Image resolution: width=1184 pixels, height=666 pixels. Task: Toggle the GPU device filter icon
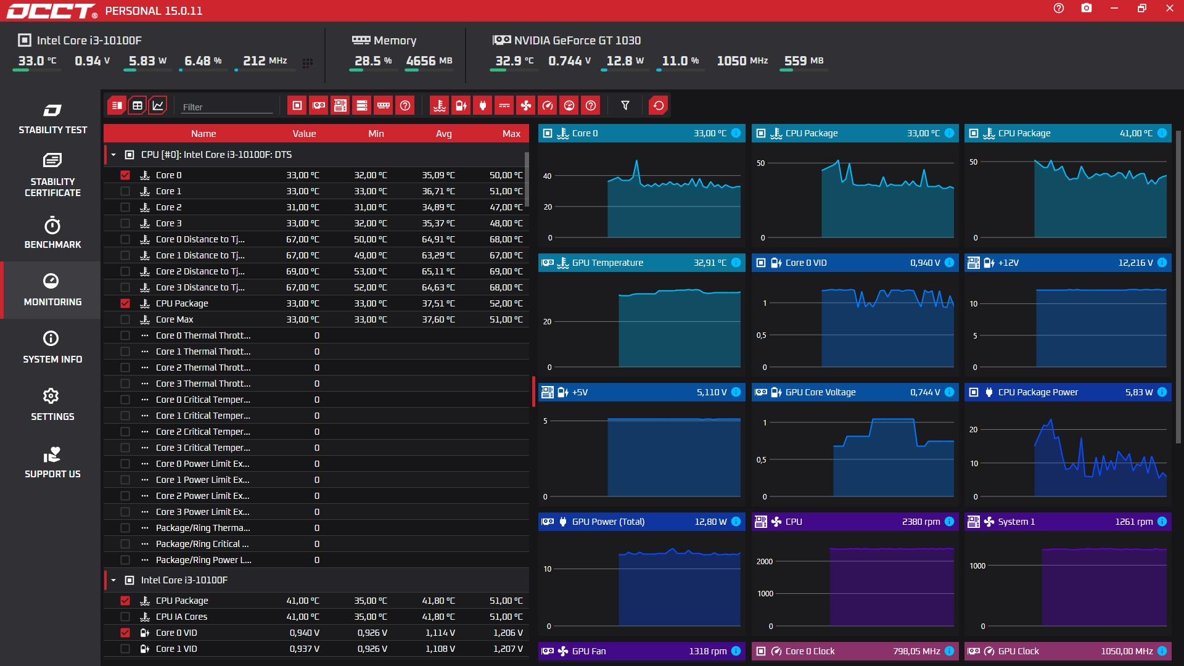coord(319,106)
